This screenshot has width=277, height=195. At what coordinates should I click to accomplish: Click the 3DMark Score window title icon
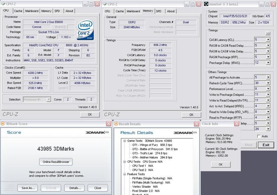click(3, 124)
